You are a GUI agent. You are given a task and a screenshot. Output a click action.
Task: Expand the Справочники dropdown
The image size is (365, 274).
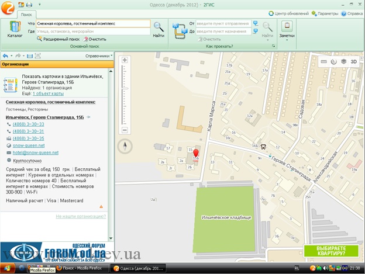point(98,56)
